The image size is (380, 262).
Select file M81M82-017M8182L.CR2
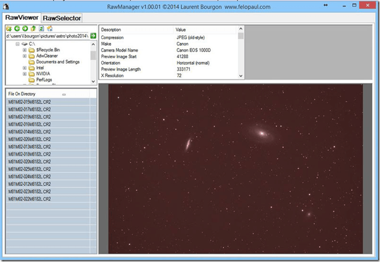coord(47,109)
